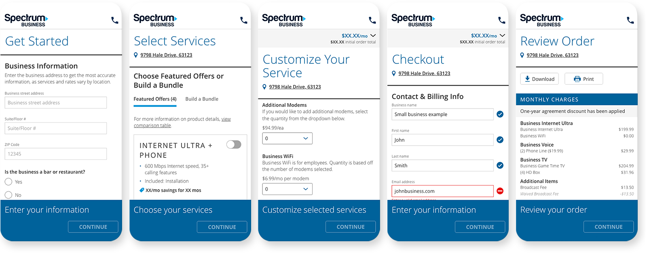
Task: Open Business WiFi quantity dropdown
Action: click(287, 189)
